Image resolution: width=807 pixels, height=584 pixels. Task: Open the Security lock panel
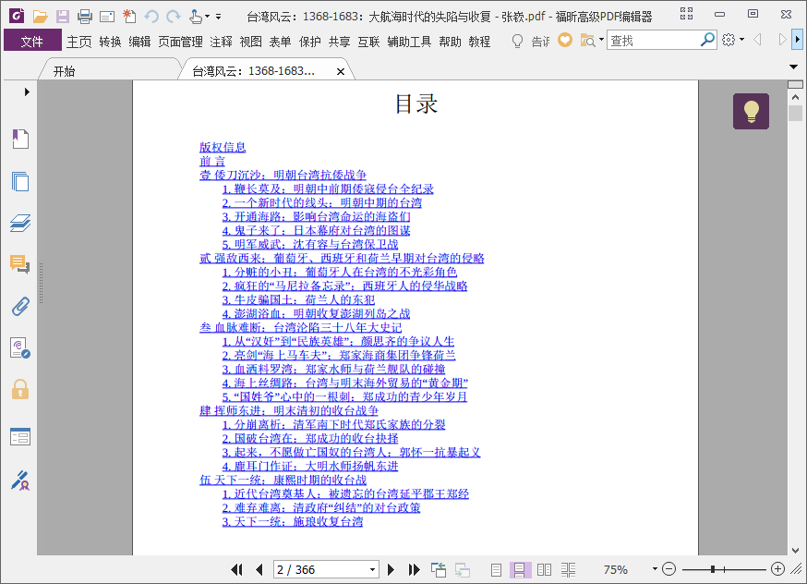click(20, 389)
